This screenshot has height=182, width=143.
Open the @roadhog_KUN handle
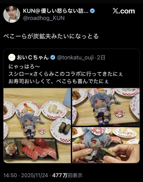pos(44,18)
